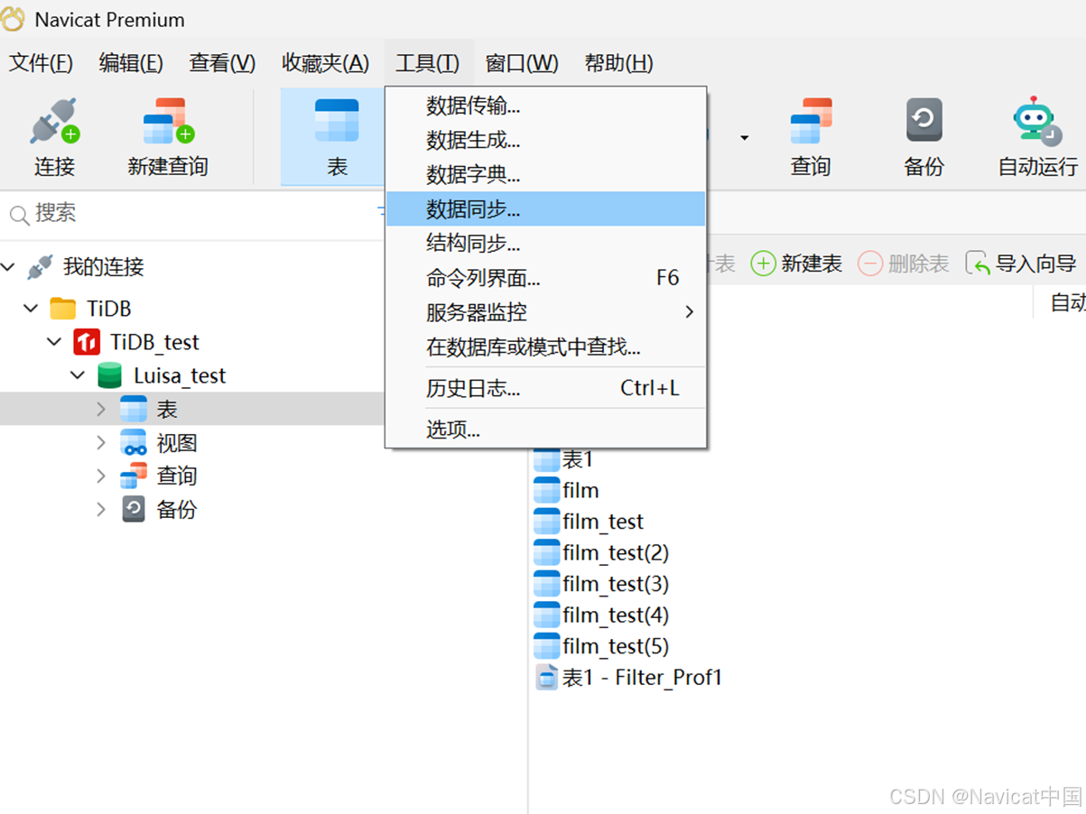Click the 表 tables icon in tree
The height and width of the screenshot is (814, 1086).
(x=134, y=409)
